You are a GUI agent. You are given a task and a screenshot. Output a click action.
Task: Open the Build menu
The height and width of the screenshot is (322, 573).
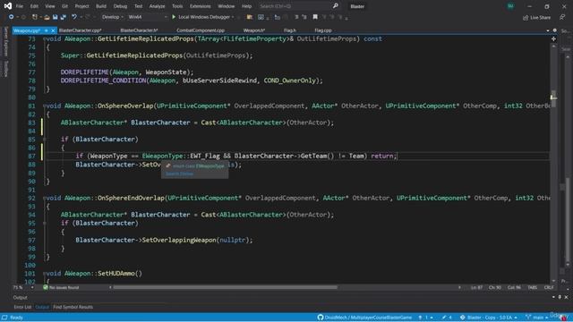click(x=101, y=6)
